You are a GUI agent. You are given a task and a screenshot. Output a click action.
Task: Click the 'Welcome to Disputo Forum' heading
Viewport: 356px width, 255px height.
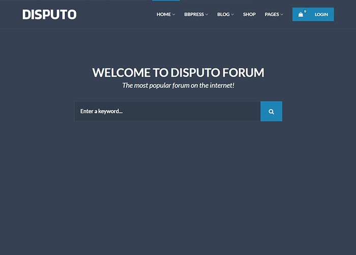pyautogui.click(x=178, y=73)
